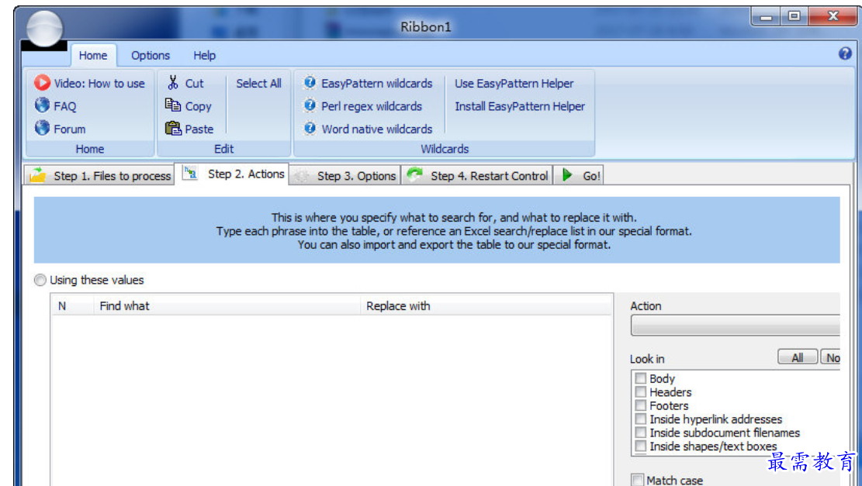Screen dimensions: 862x486
Task: Click the Copy icon
Action: click(x=172, y=105)
